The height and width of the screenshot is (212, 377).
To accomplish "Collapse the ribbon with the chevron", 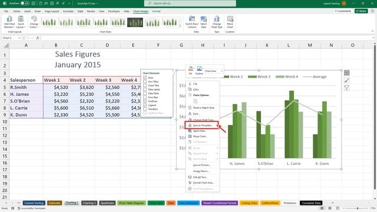I will click(372, 31).
